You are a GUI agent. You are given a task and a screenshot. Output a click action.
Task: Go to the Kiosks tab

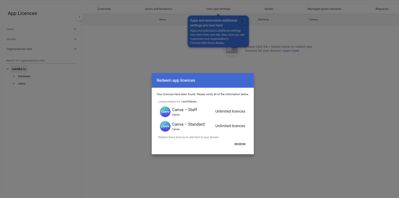pos(269,9)
